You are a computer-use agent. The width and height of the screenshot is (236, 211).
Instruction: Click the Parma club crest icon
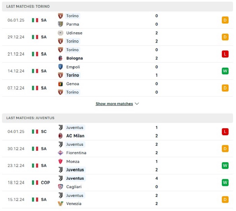click(60, 24)
